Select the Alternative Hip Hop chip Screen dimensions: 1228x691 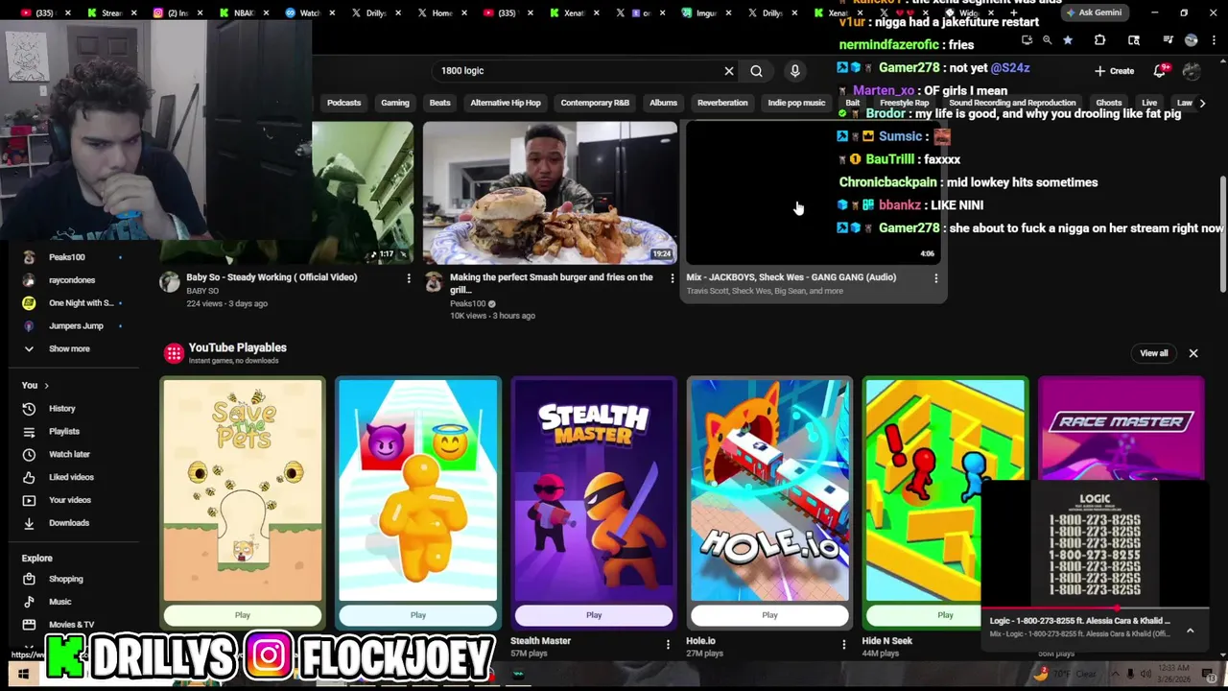coord(506,103)
